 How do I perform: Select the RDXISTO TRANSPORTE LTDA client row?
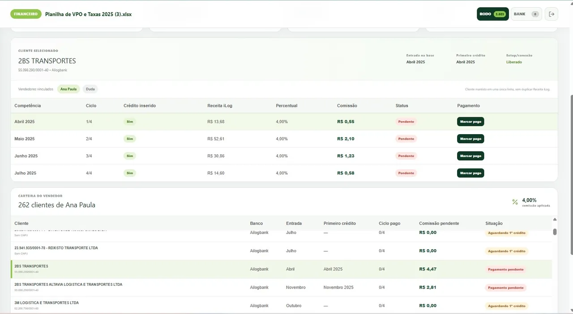click(x=281, y=251)
